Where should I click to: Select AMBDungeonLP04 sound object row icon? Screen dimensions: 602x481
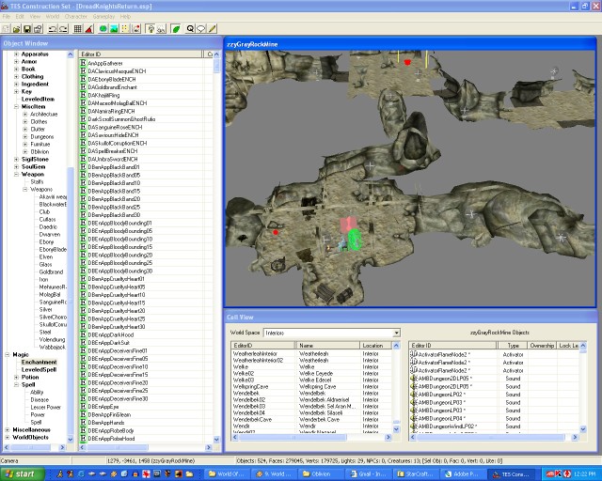414,418
